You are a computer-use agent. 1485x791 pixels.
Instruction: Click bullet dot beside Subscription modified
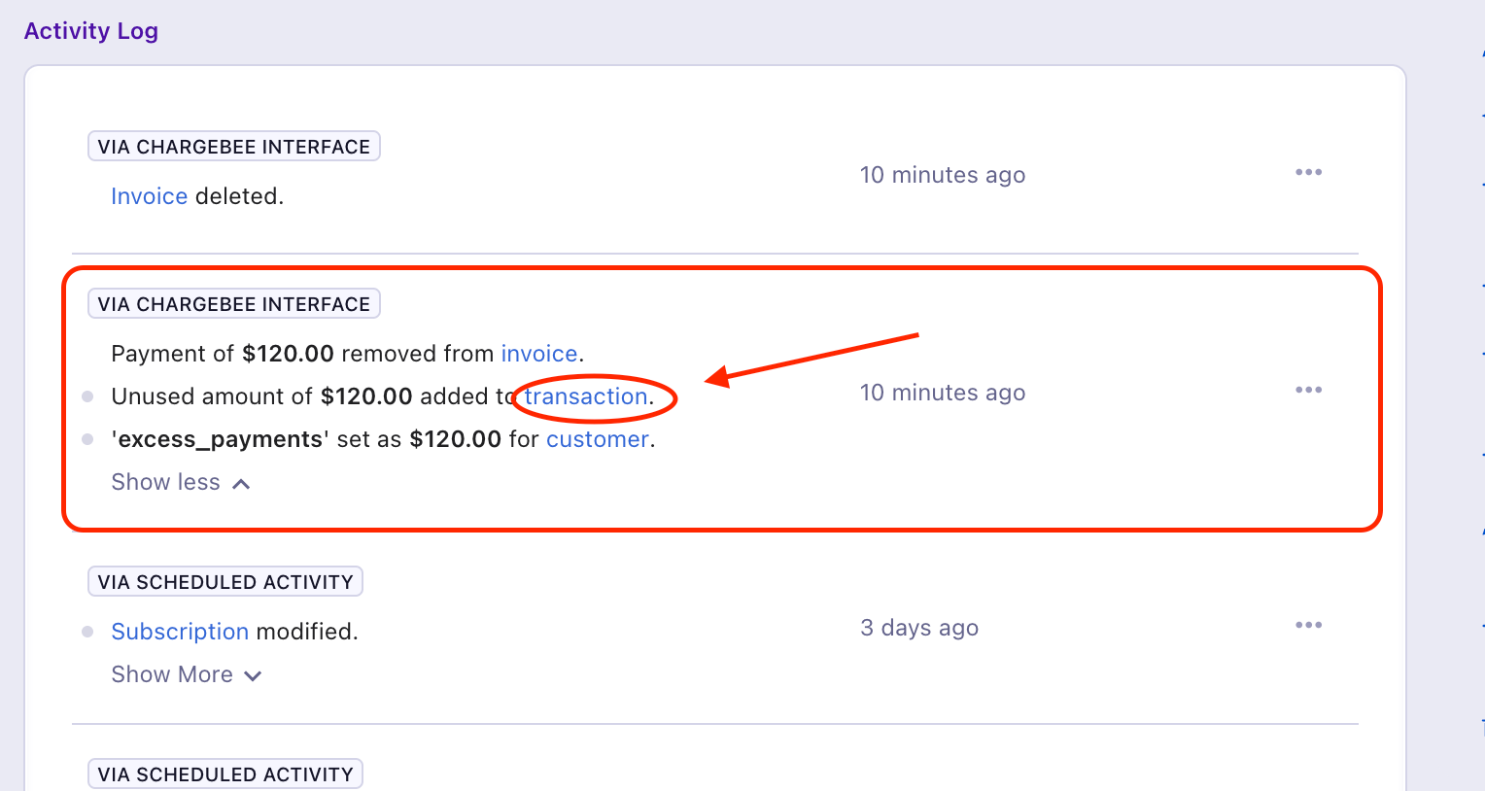tap(87, 632)
